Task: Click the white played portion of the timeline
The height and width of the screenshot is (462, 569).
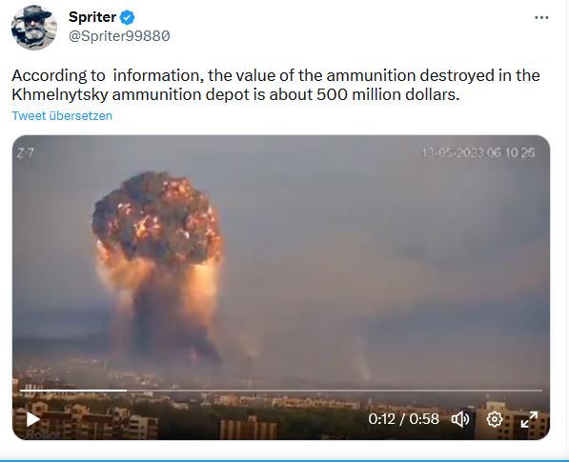Action: coord(73,391)
